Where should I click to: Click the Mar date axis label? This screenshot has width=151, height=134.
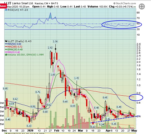pyautogui.click(x=81, y=131)
